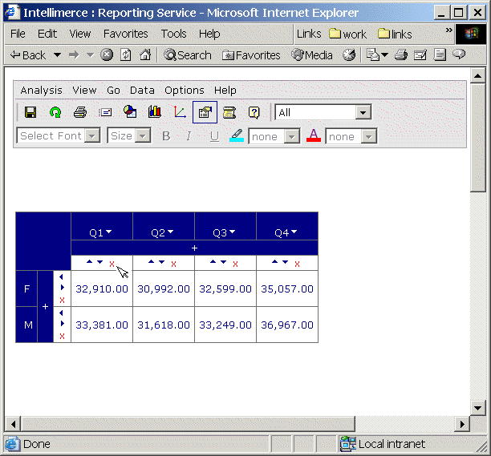
Task: Open the work links folder
Action: (347, 34)
